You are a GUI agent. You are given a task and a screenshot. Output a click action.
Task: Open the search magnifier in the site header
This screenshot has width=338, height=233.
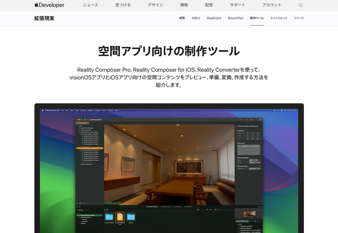coord(301,5)
